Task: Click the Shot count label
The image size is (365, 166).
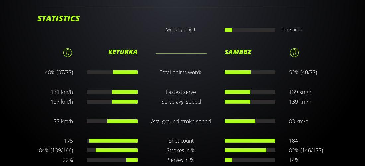Action: coord(181,141)
